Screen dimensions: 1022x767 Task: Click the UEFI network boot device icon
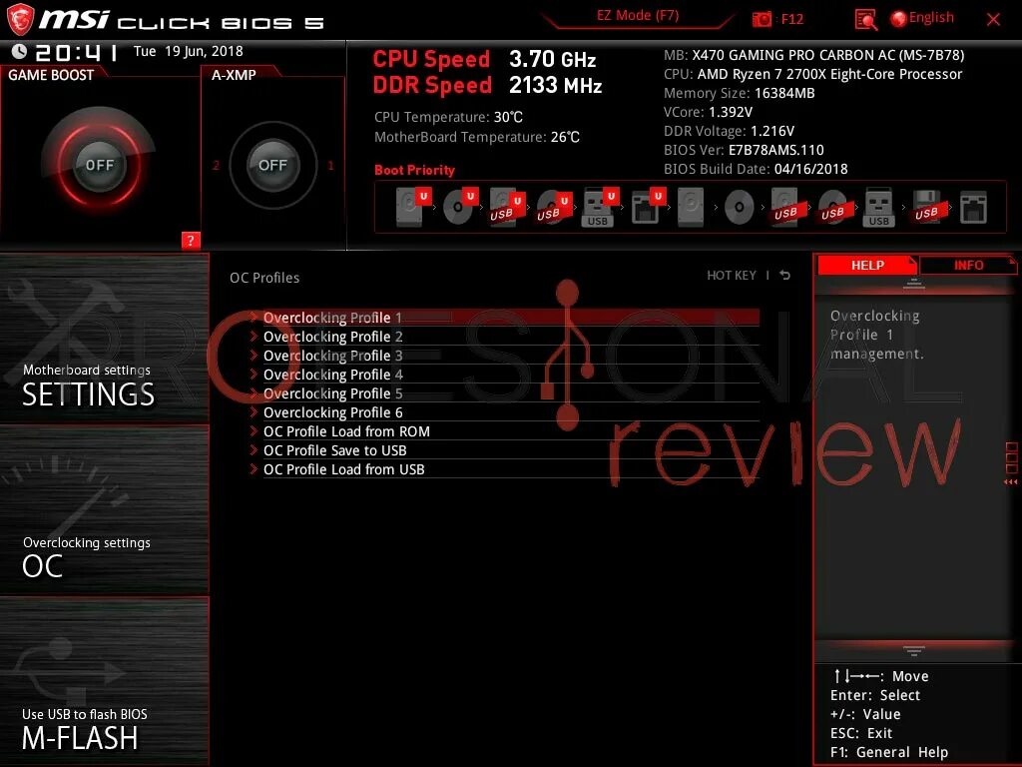pyautogui.click(x=647, y=207)
